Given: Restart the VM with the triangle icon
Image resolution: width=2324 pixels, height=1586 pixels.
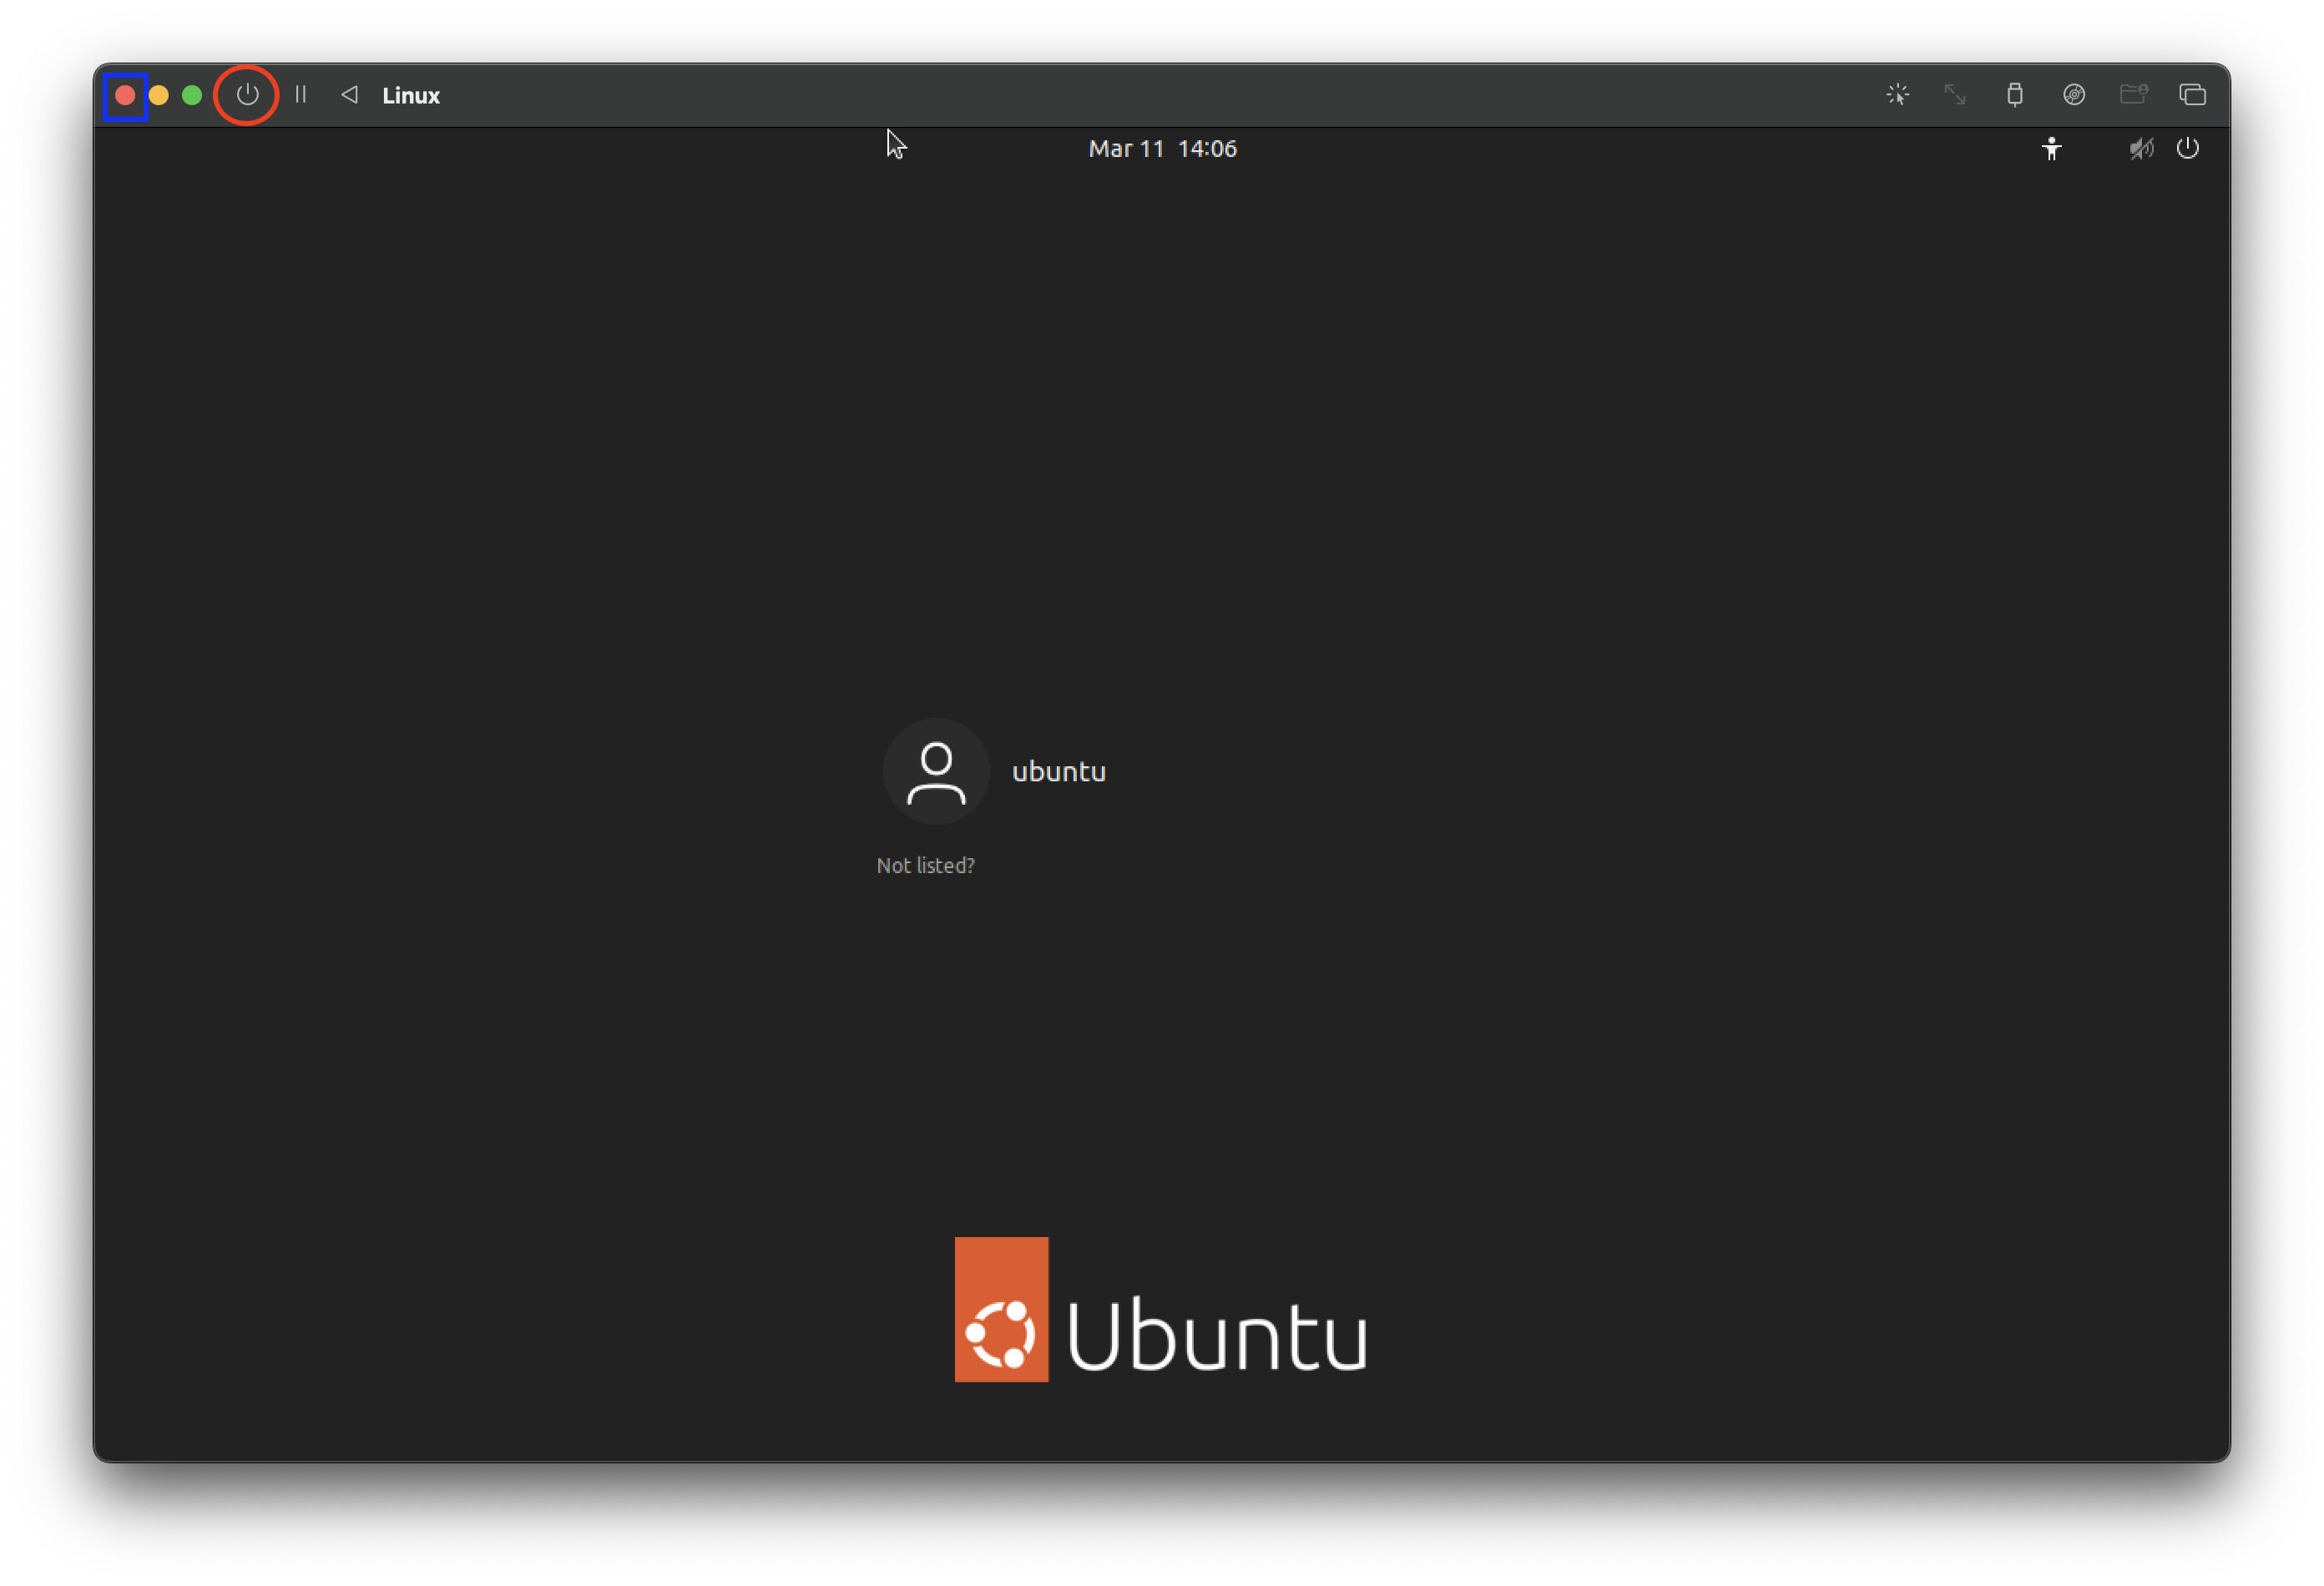Looking at the screenshot, I should 349,95.
